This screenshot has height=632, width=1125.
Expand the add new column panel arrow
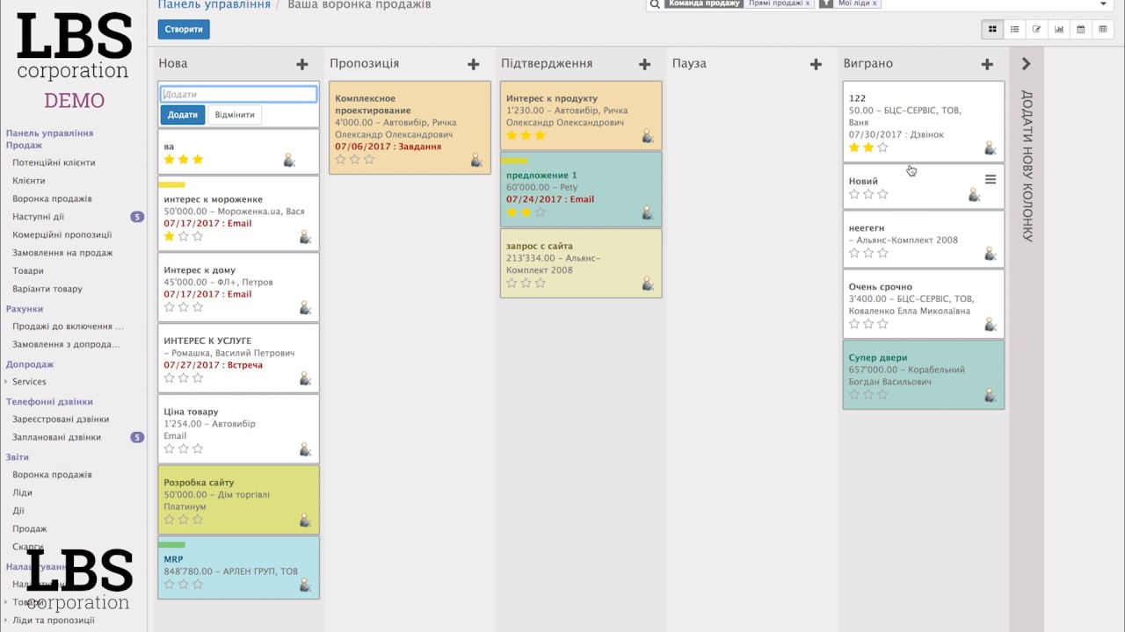[x=1026, y=64]
